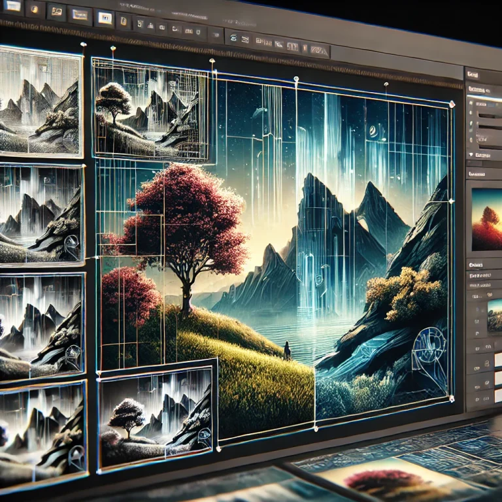Select the upper inset sketch frame with lone tree
Image resolution: width=502 pixels, height=502 pixels.
pyautogui.click(x=150, y=110)
